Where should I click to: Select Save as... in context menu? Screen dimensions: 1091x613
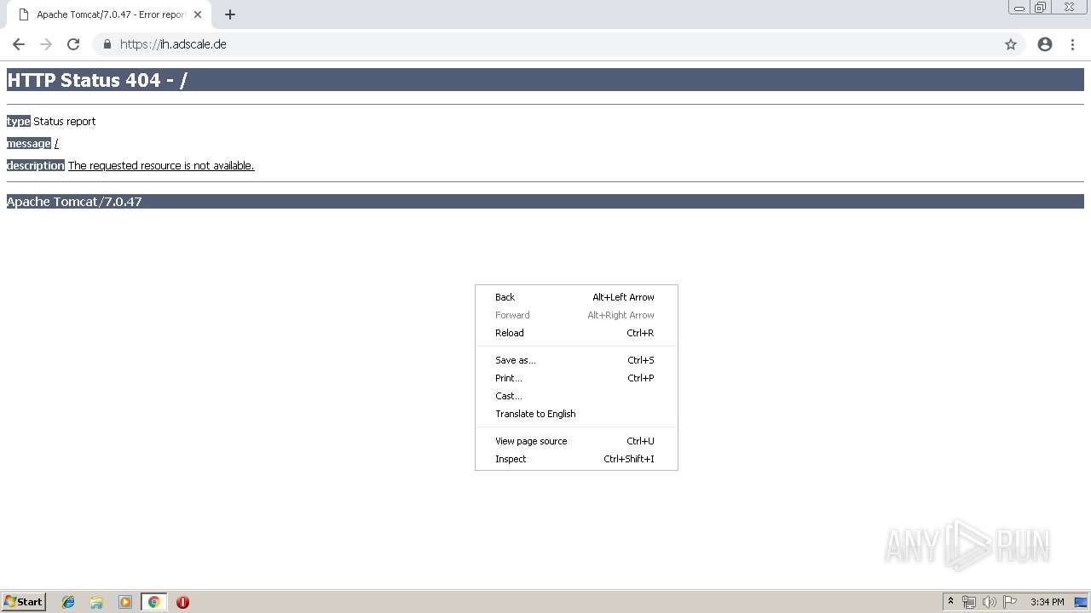pyautogui.click(x=576, y=360)
